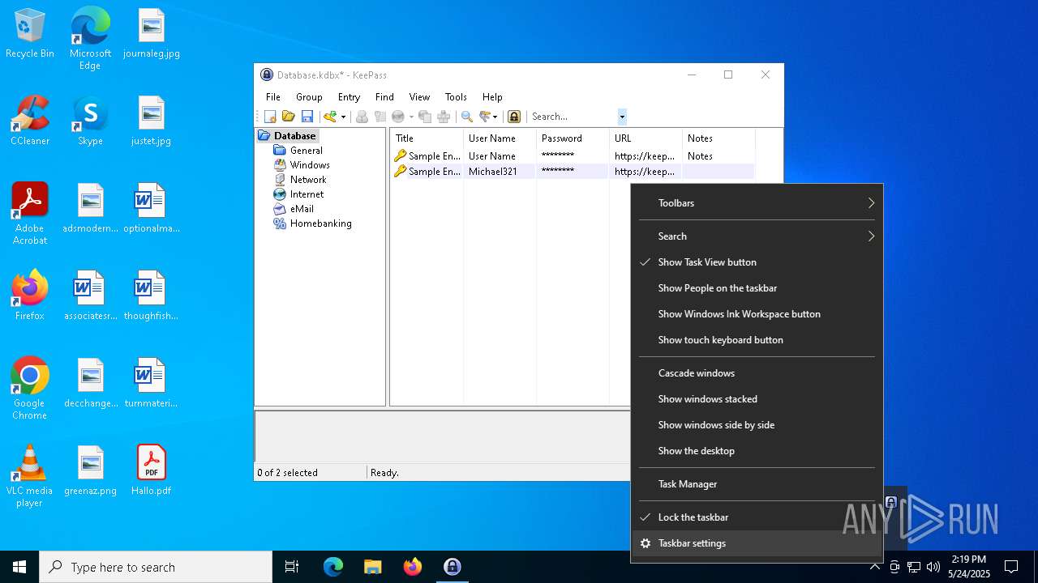
Task: Click the Add Entry key icon
Action: [x=330, y=117]
